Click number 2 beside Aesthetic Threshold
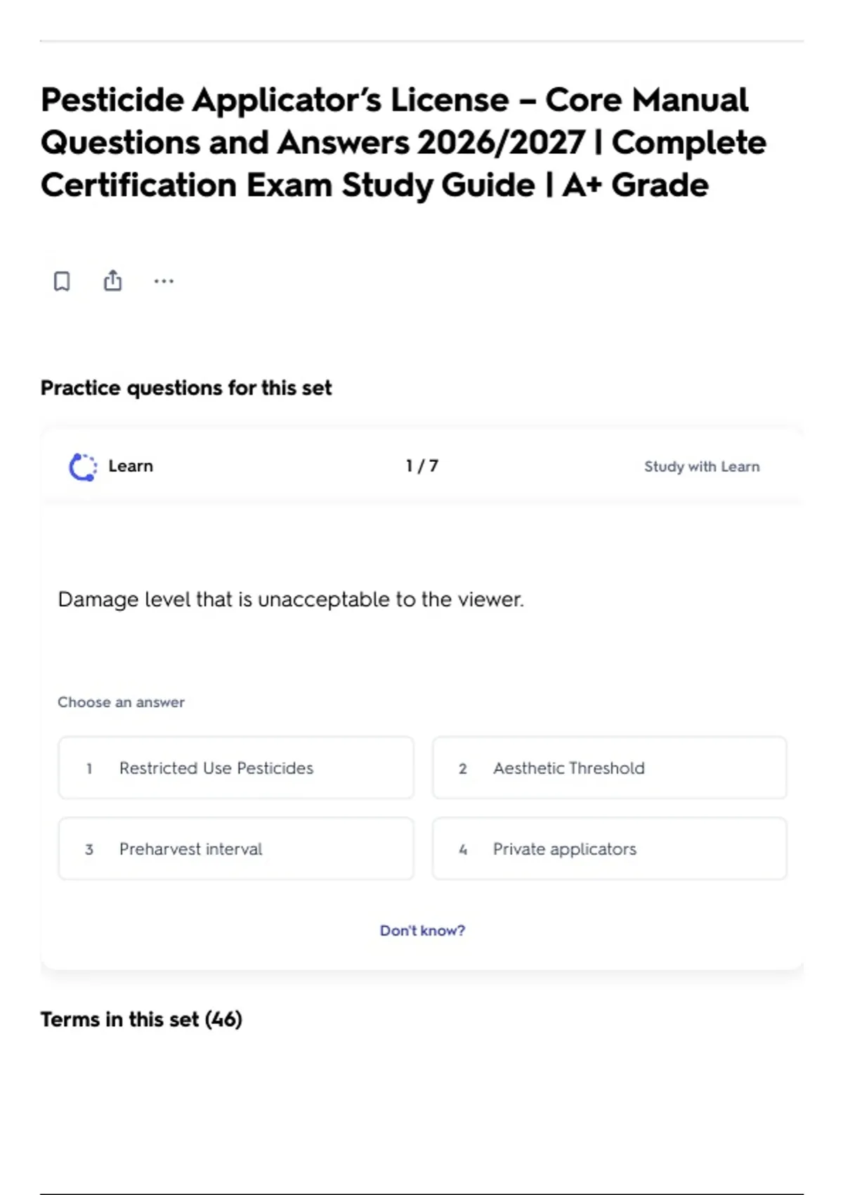This screenshot has width=843, height=1195. coord(462,768)
